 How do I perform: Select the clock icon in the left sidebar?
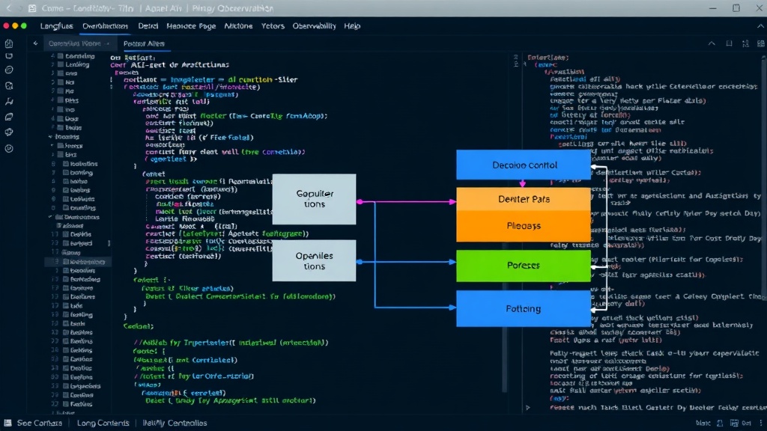[x=9, y=149]
